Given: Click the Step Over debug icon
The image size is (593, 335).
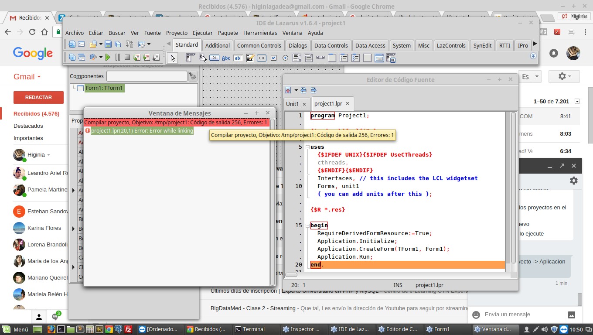Looking at the screenshot, I should coord(147,57).
